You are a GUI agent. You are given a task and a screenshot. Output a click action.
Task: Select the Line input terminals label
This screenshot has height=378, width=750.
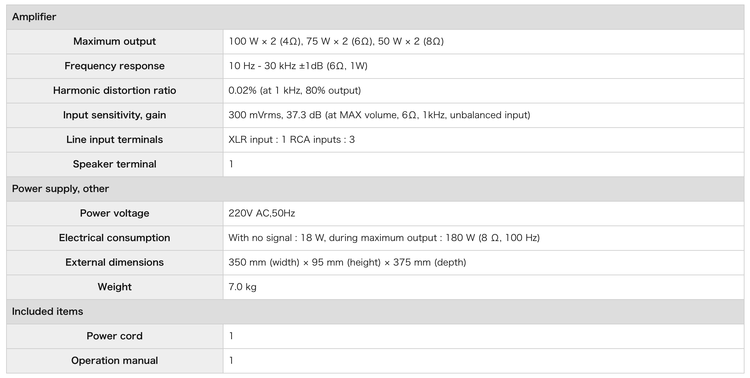115,140
